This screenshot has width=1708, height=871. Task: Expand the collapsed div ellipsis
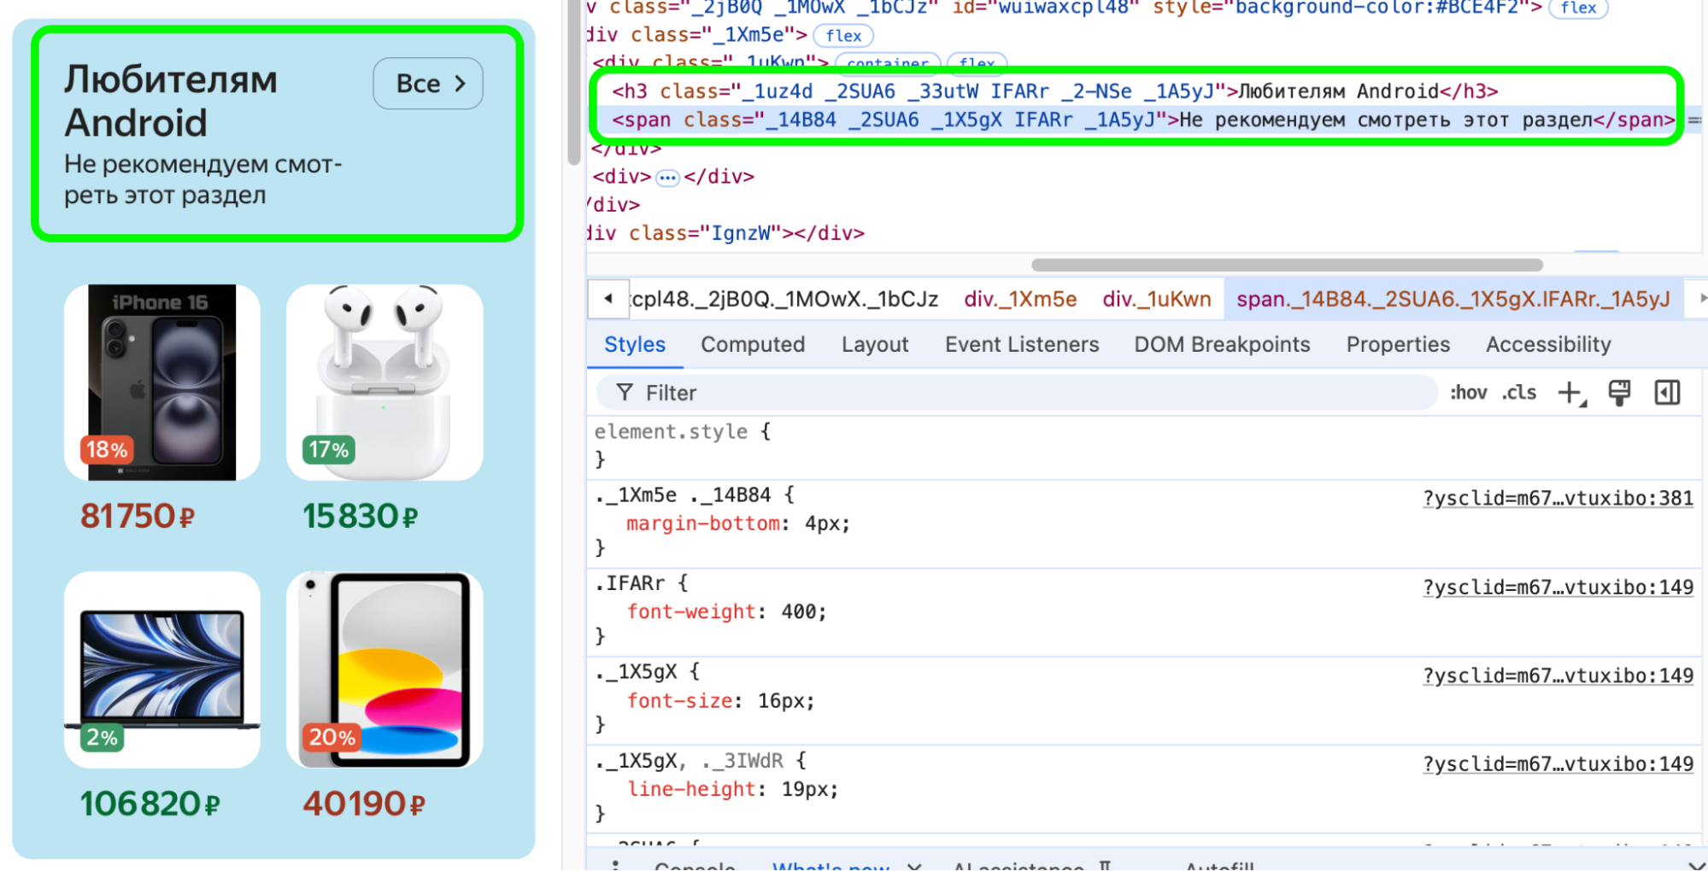[x=667, y=178]
